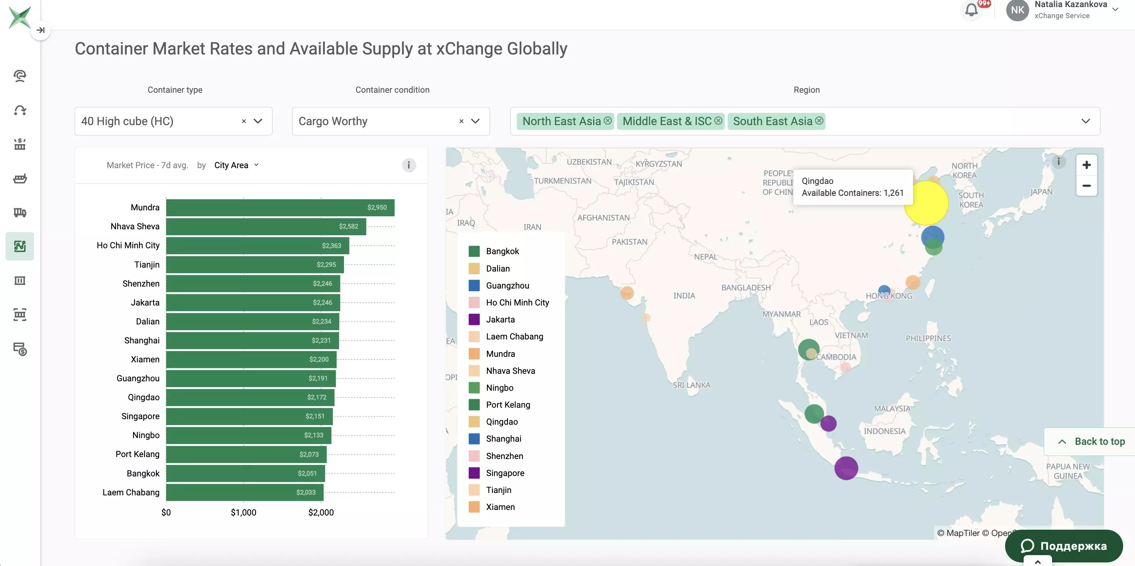This screenshot has width=1135, height=566.
Task: Click the green Bangkok map bubble
Action: tap(808, 349)
